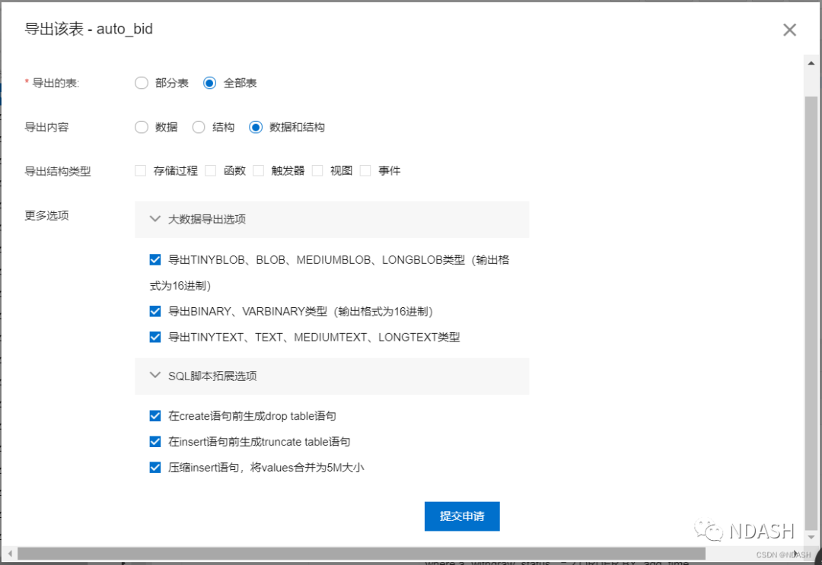
Task: Enable the 触发器 export option
Action: click(258, 170)
